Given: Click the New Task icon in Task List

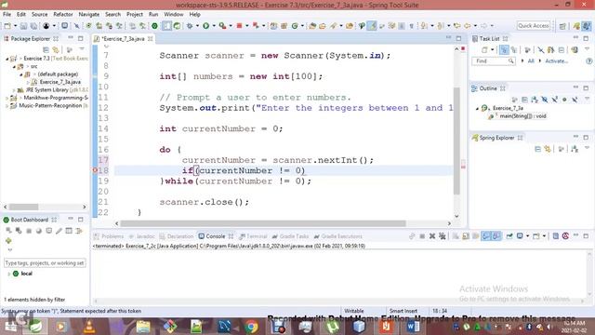Looking at the screenshot, I should click(484, 49).
